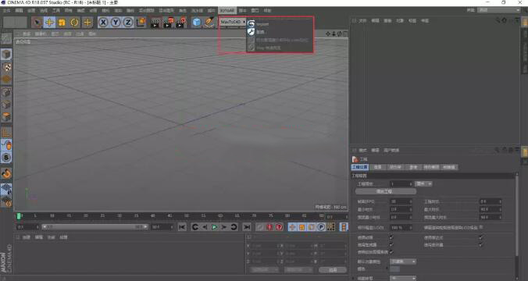The width and height of the screenshot is (528, 281).
Task: Click Render to Picture Viewer icon
Action: (x=168, y=23)
